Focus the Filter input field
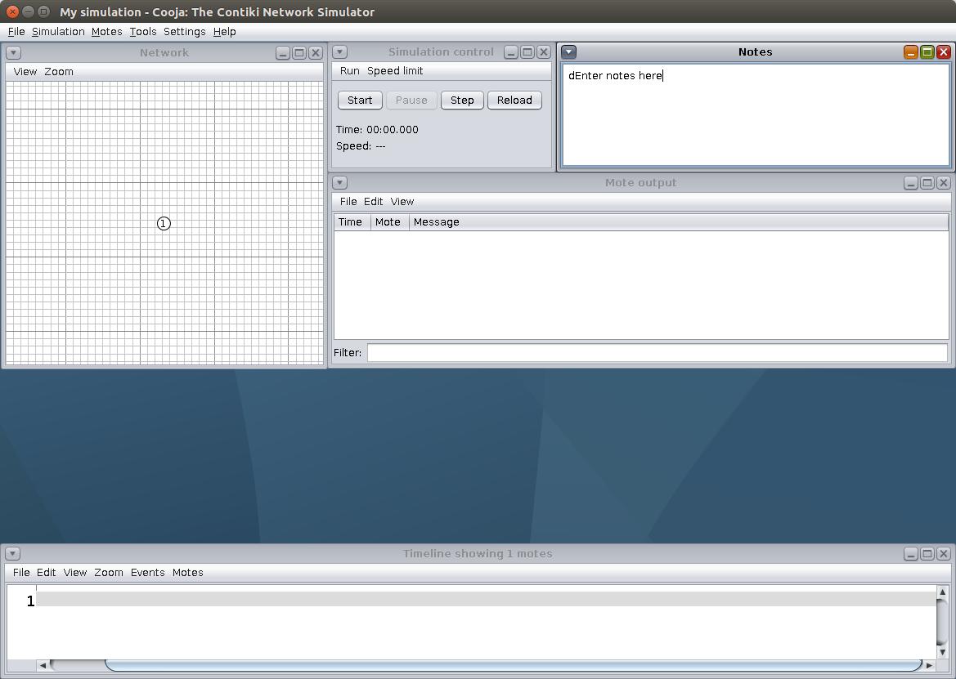 click(x=658, y=353)
